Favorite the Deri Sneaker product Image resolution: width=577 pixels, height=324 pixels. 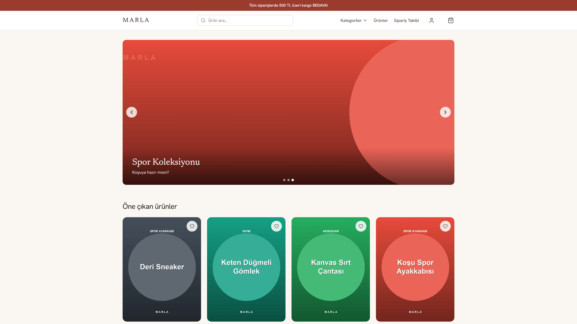[192, 226]
